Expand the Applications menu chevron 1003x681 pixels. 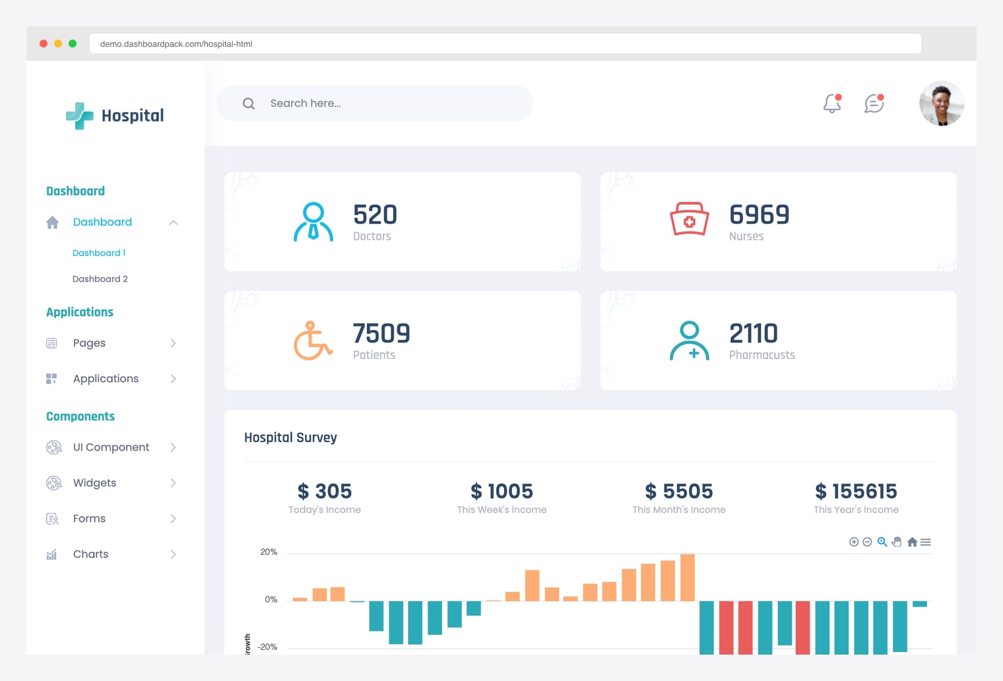(174, 379)
